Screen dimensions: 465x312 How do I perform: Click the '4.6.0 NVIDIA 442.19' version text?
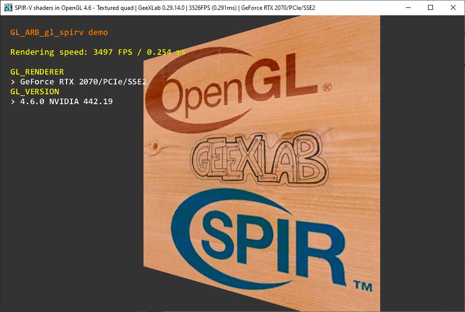click(67, 102)
